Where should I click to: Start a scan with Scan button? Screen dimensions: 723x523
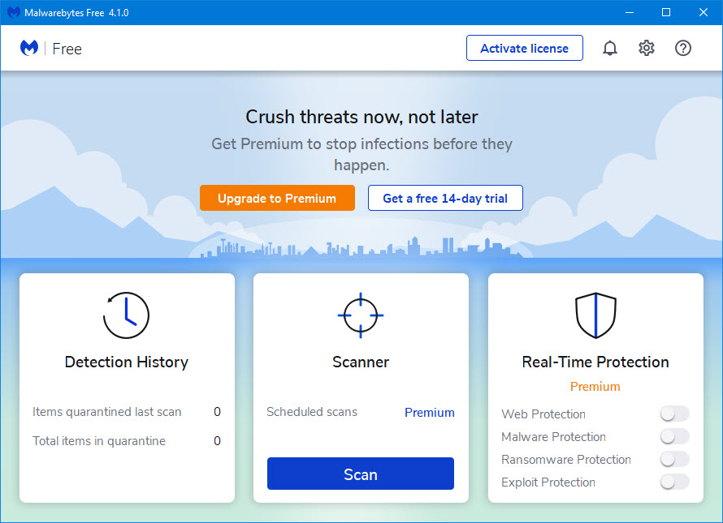pos(361,474)
